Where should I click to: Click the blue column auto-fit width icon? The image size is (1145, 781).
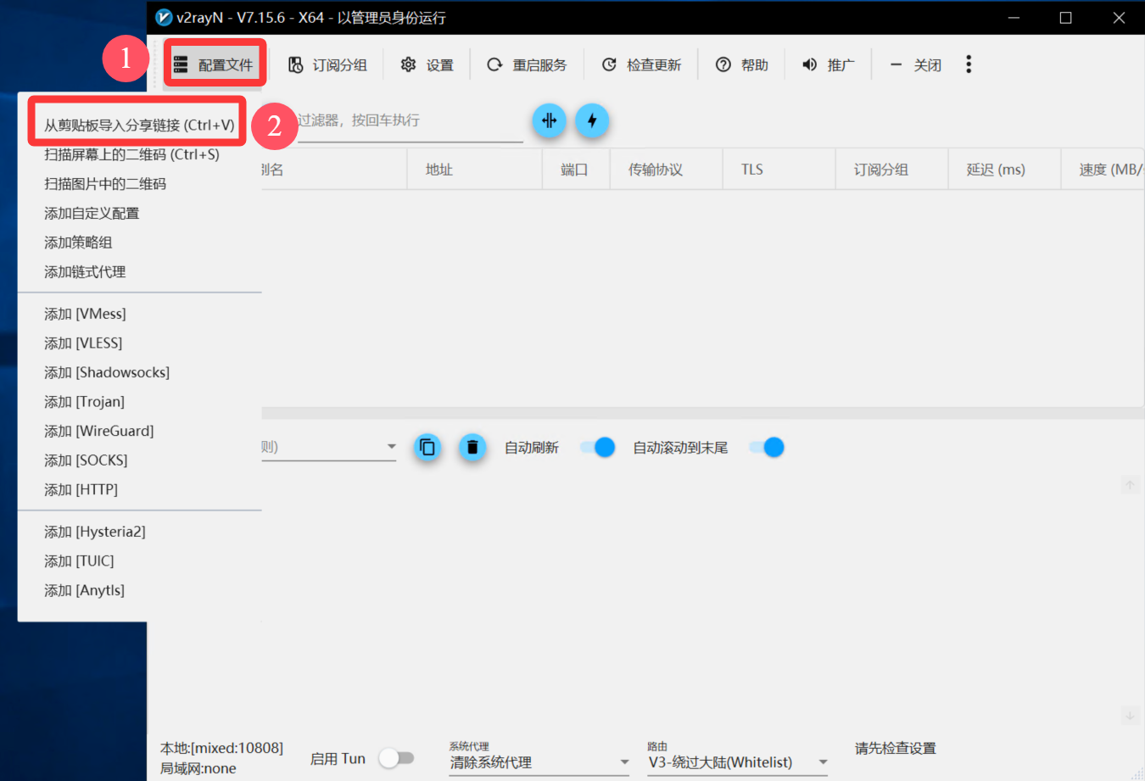coord(550,120)
